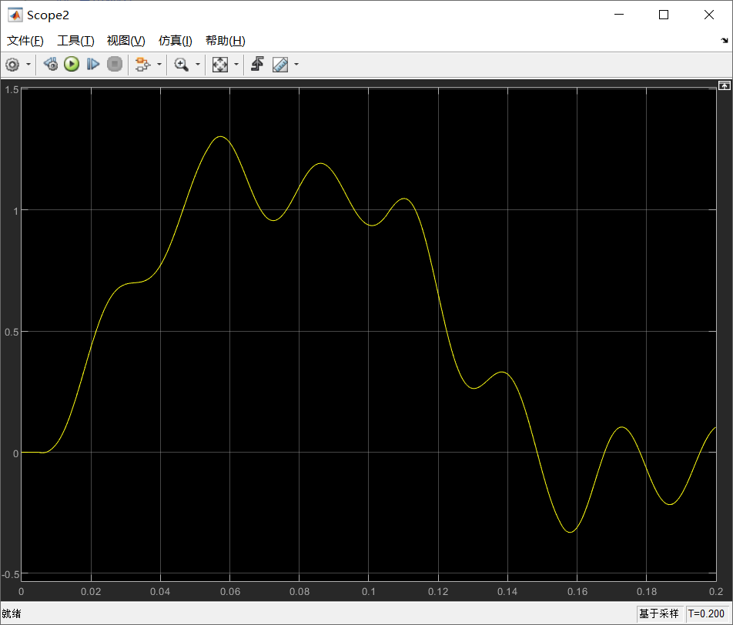This screenshot has width=733, height=625.
Task: Click the T=0.200 status bar entry
Action: [x=706, y=613]
